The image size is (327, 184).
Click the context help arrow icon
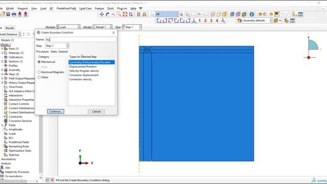(x=141, y=8)
